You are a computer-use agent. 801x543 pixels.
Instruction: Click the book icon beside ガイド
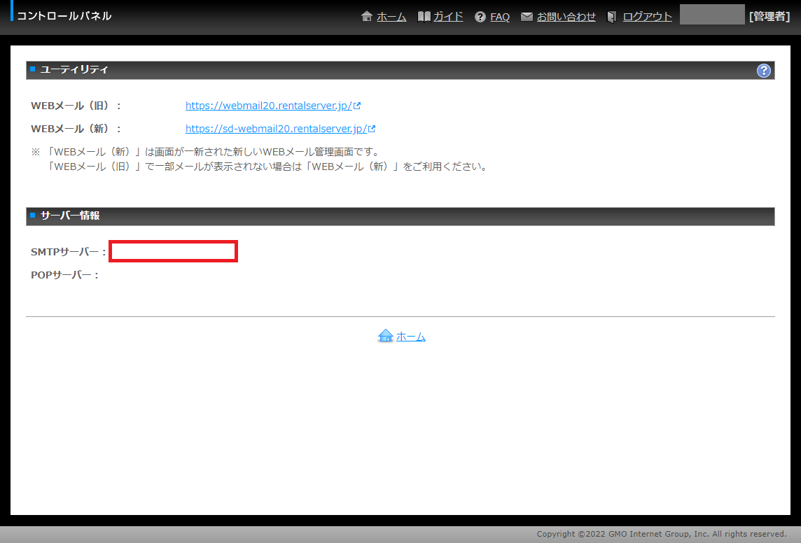424,17
